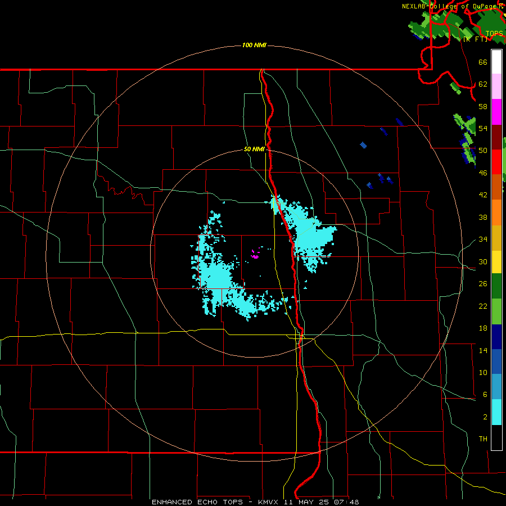Click the white swatch at top of legend

point(496,62)
